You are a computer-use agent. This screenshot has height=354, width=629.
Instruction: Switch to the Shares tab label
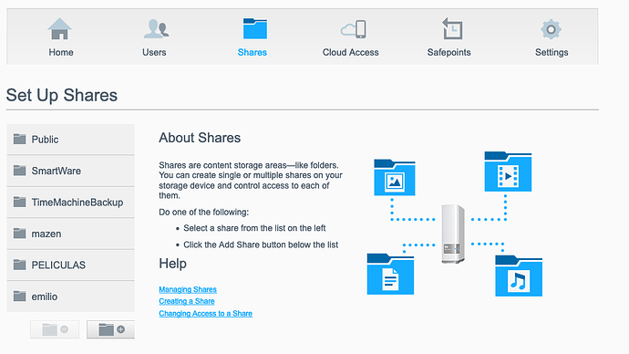pyautogui.click(x=253, y=52)
